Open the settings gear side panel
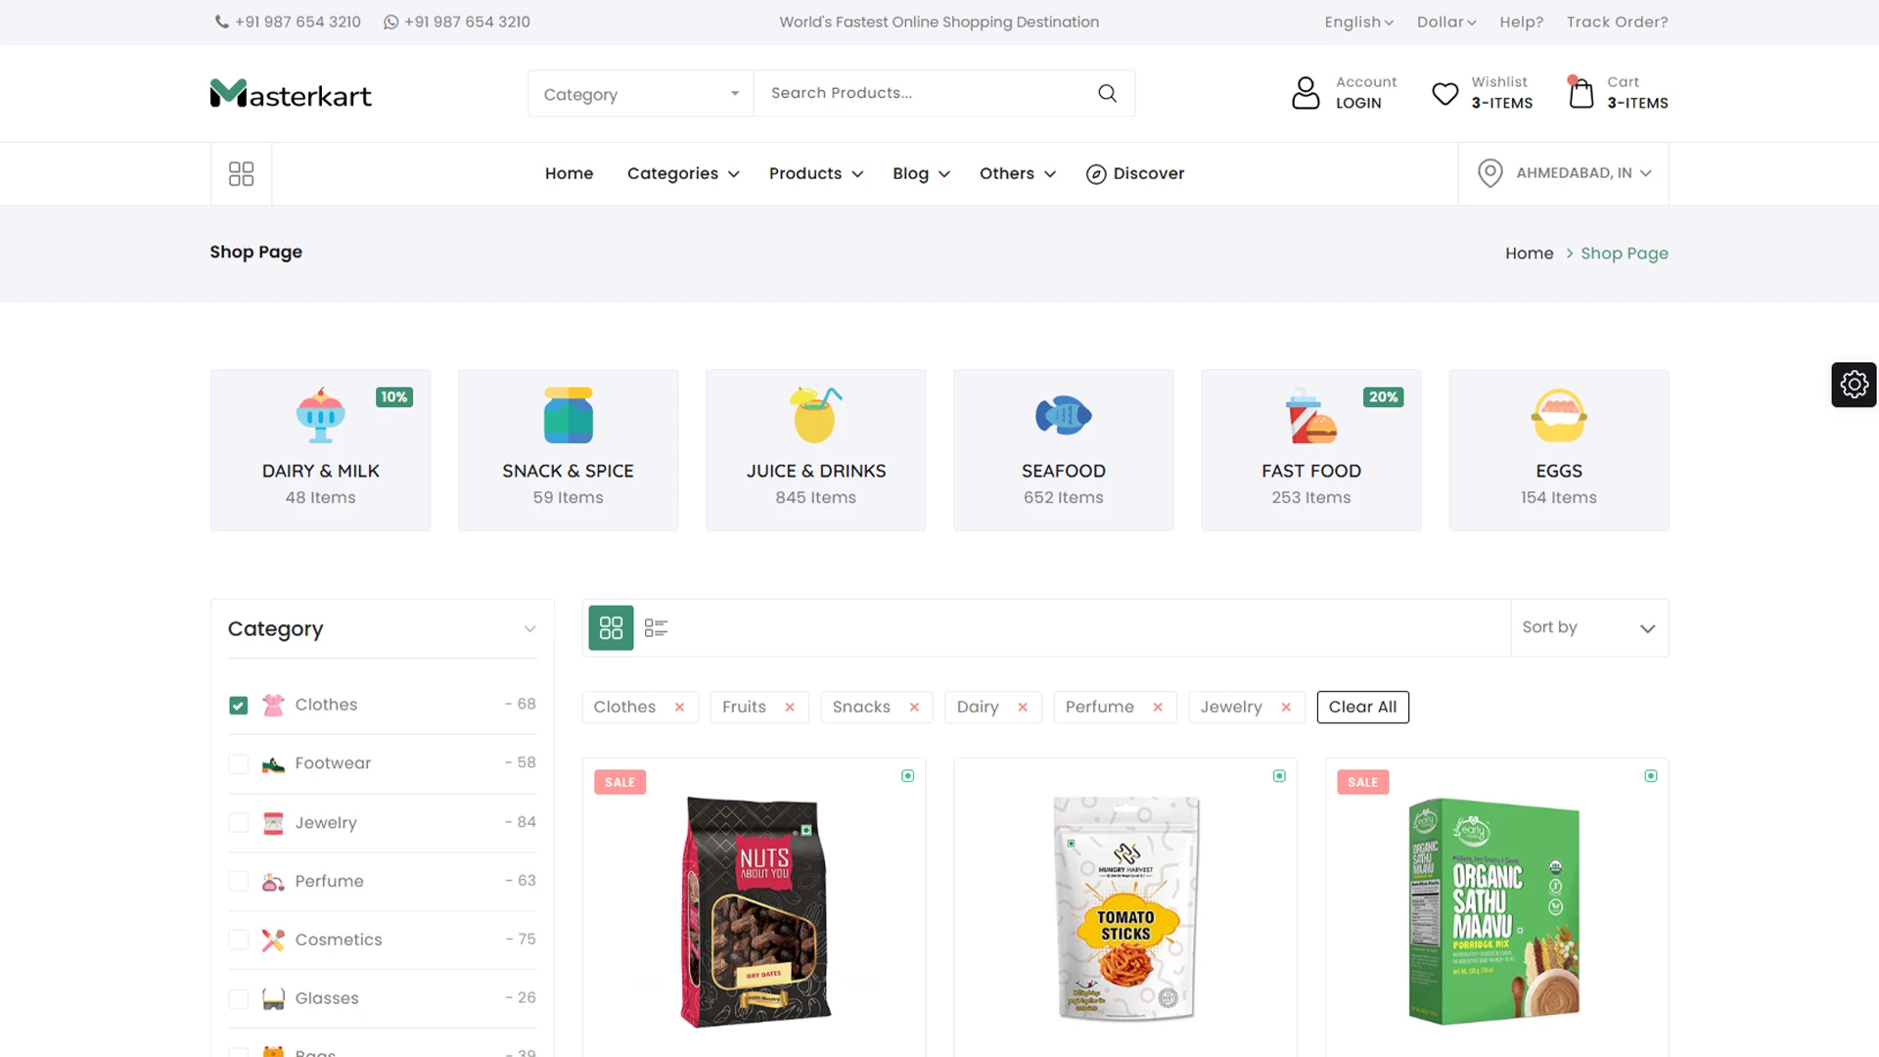This screenshot has width=1879, height=1057. click(1854, 385)
